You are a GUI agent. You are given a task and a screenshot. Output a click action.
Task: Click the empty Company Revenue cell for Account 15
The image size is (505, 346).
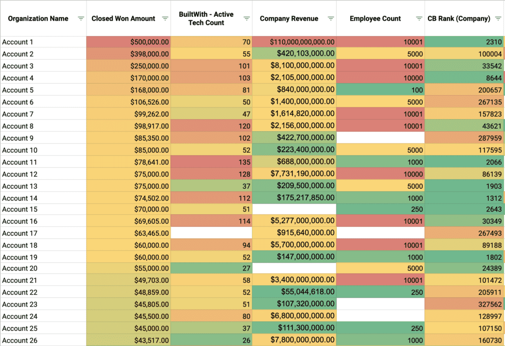(x=294, y=209)
